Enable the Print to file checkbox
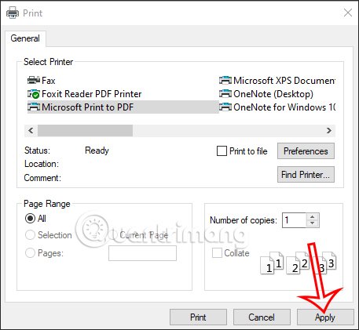Image resolution: width=359 pixels, height=330 pixels. pyautogui.click(x=222, y=150)
